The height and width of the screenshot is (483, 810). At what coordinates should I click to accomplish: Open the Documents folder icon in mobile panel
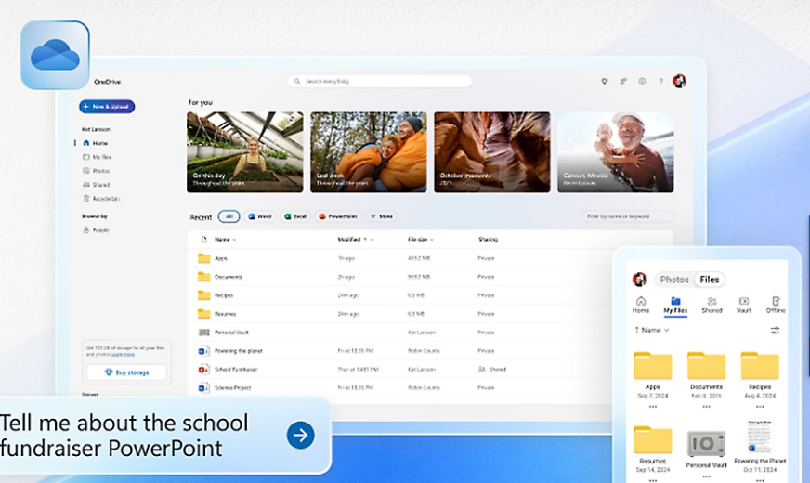pos(706,366)
